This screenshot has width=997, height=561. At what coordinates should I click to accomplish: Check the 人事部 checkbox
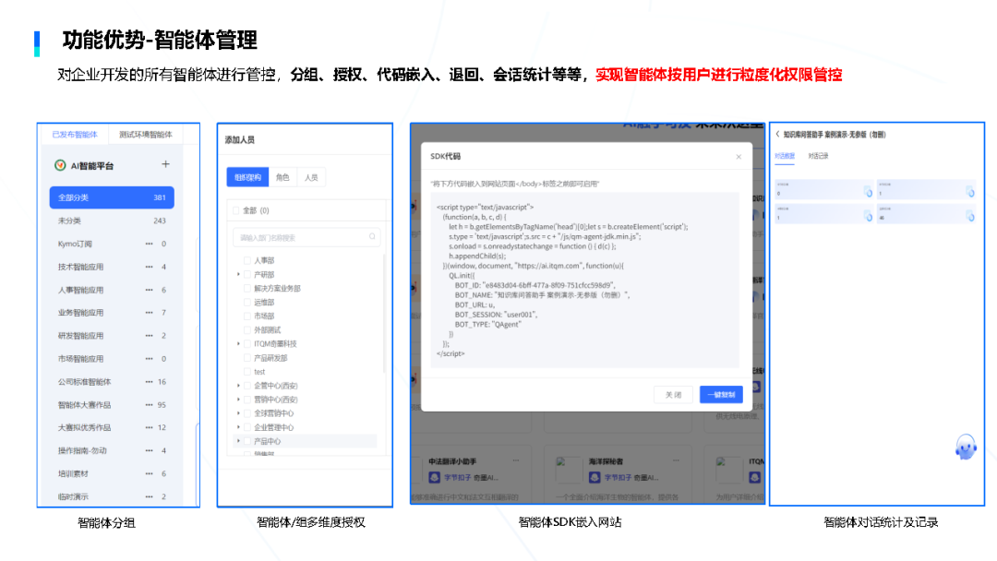(x=247, y=260)
